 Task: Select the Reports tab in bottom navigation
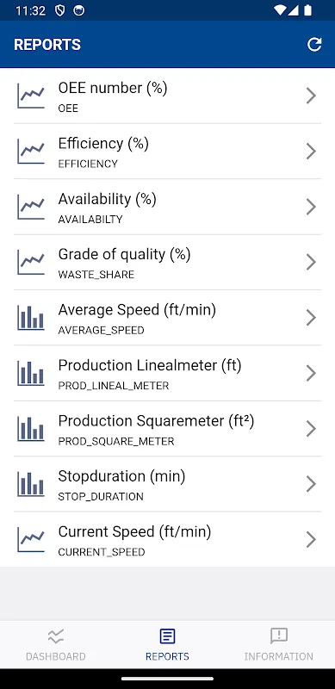point(167,644)
